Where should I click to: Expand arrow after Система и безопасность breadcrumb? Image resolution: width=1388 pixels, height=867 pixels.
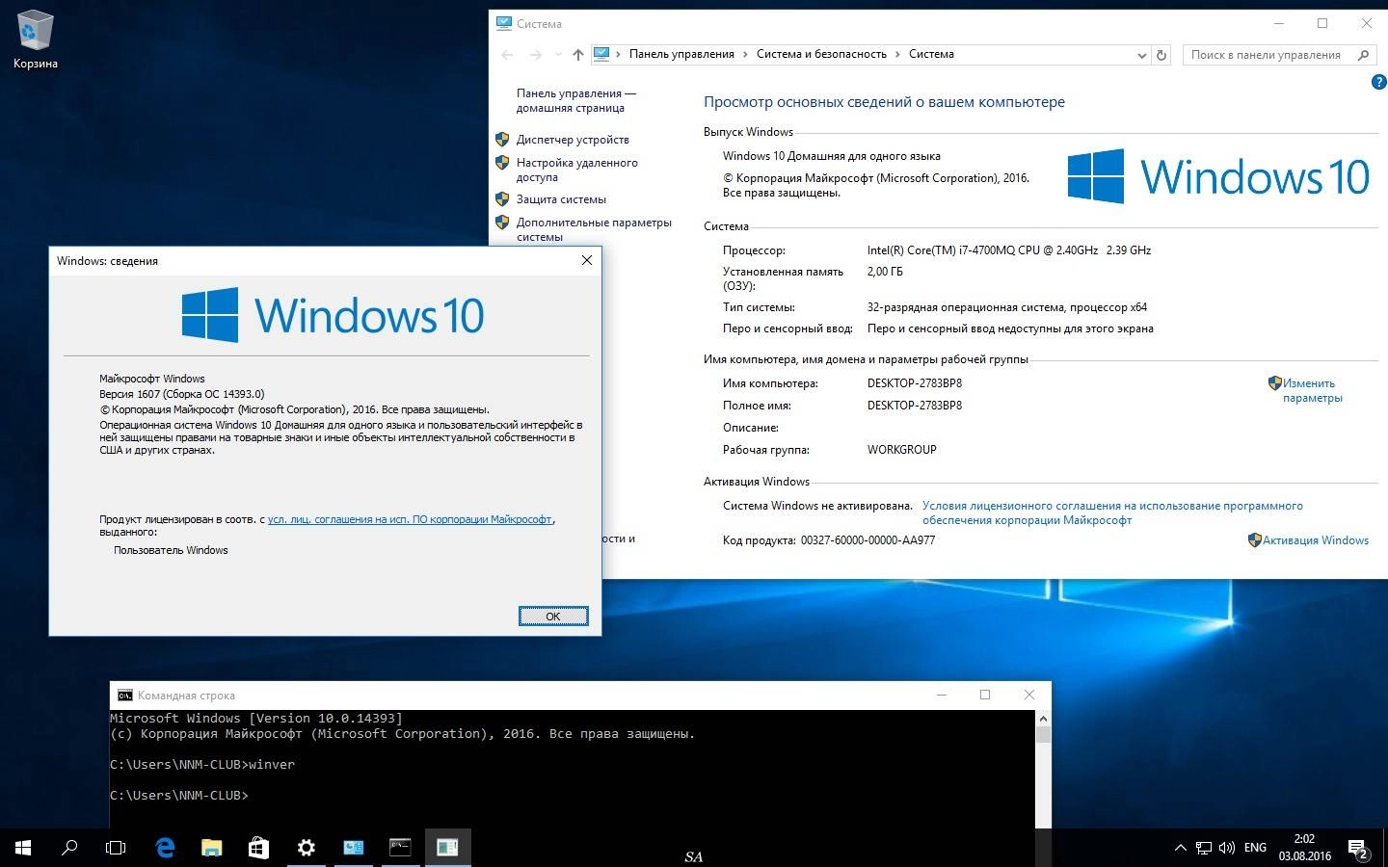point(897,54)
